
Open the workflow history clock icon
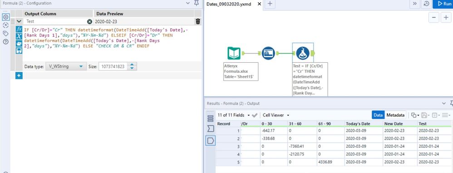click(x=426, y=4)
